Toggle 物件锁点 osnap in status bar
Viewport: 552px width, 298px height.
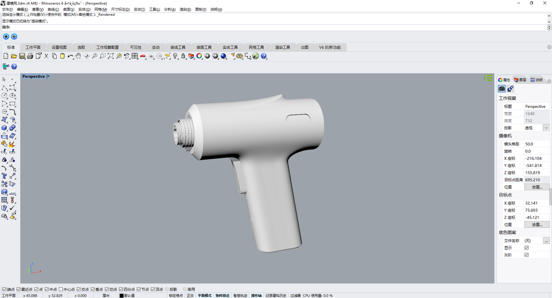click(222, 296)
